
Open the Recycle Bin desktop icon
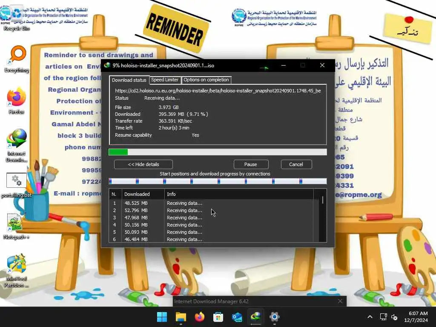pos(16,17)
